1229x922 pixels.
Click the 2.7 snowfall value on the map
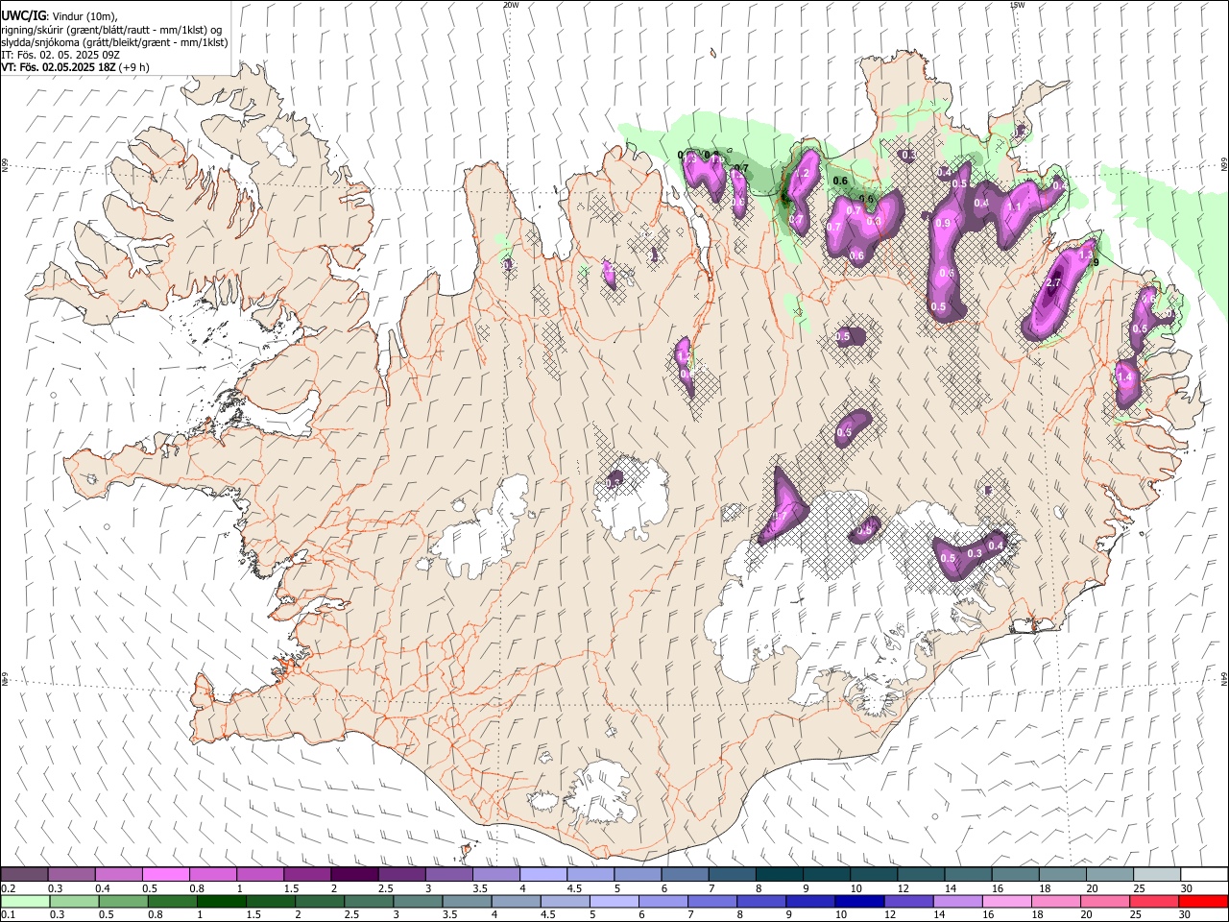click(1053, 283)
